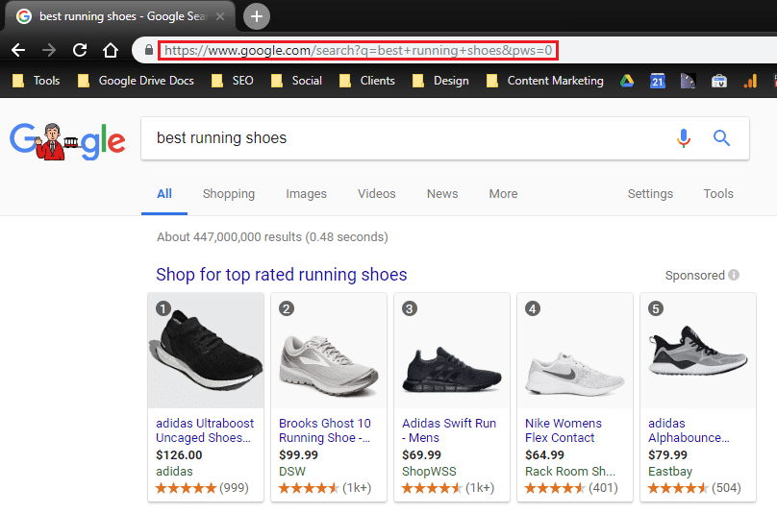Open the 'adidas Alphabounce' product link

(689, 430)
